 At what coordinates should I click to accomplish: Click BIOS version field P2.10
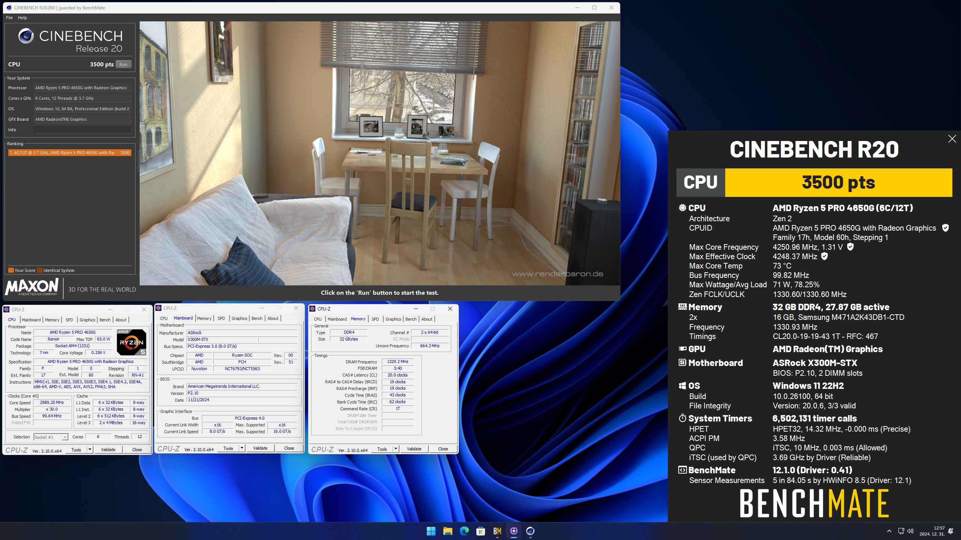coord(242,393)
